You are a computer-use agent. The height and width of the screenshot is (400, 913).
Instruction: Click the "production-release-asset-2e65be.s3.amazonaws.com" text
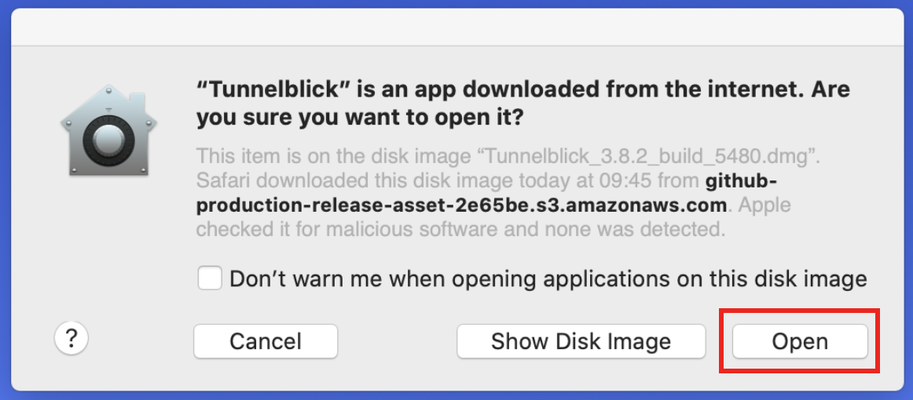pos(462,205)
